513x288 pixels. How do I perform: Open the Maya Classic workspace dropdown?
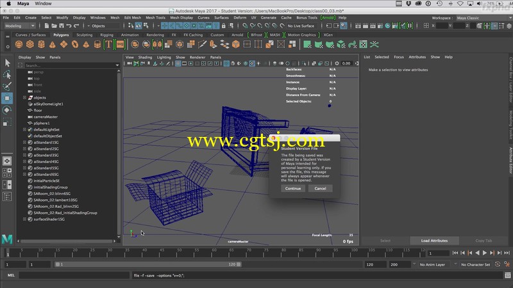(x=484, y=18)
